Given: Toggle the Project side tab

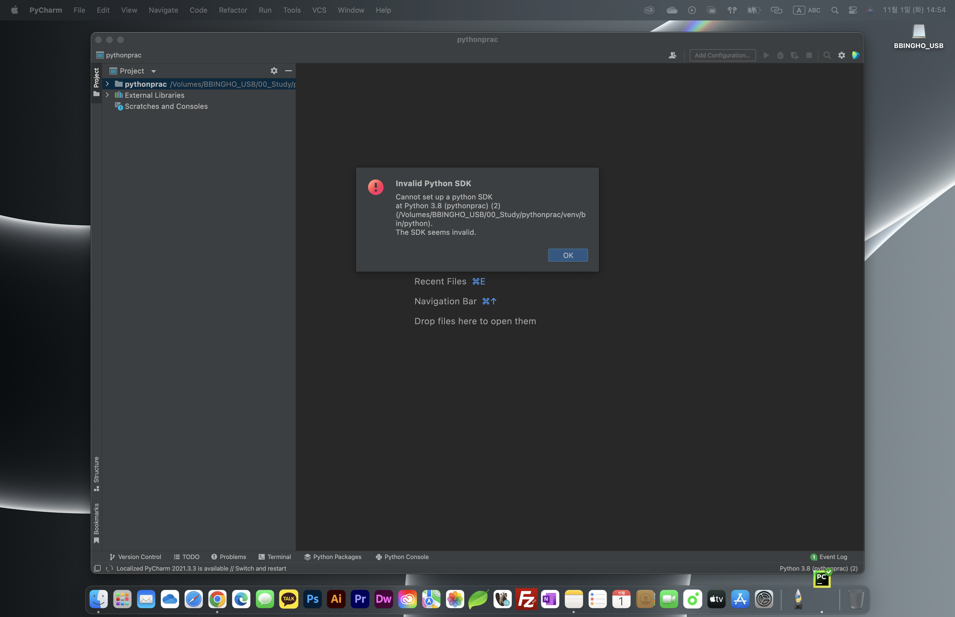Looking at the screenshot, I should [x=96, y=82].
